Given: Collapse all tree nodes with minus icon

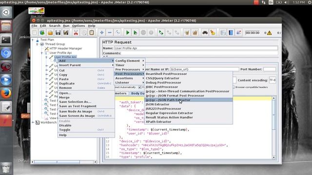Looking at the screenshot, I should (x=110, y=33).
